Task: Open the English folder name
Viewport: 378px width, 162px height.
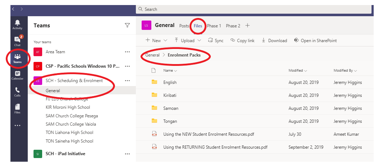Action: [x=170, y=82]
